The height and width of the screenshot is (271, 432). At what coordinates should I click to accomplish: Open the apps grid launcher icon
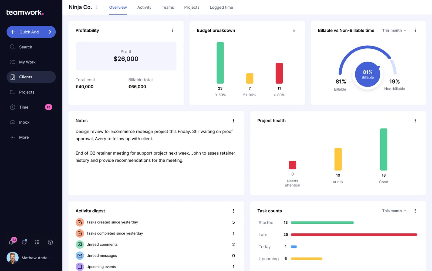tap(37, 242)
